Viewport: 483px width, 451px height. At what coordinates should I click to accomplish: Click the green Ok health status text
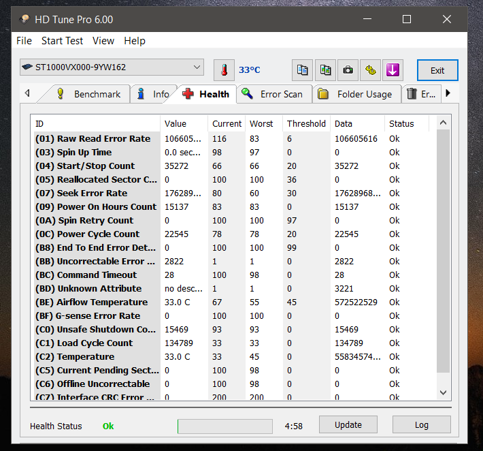(x=108, y=426)
